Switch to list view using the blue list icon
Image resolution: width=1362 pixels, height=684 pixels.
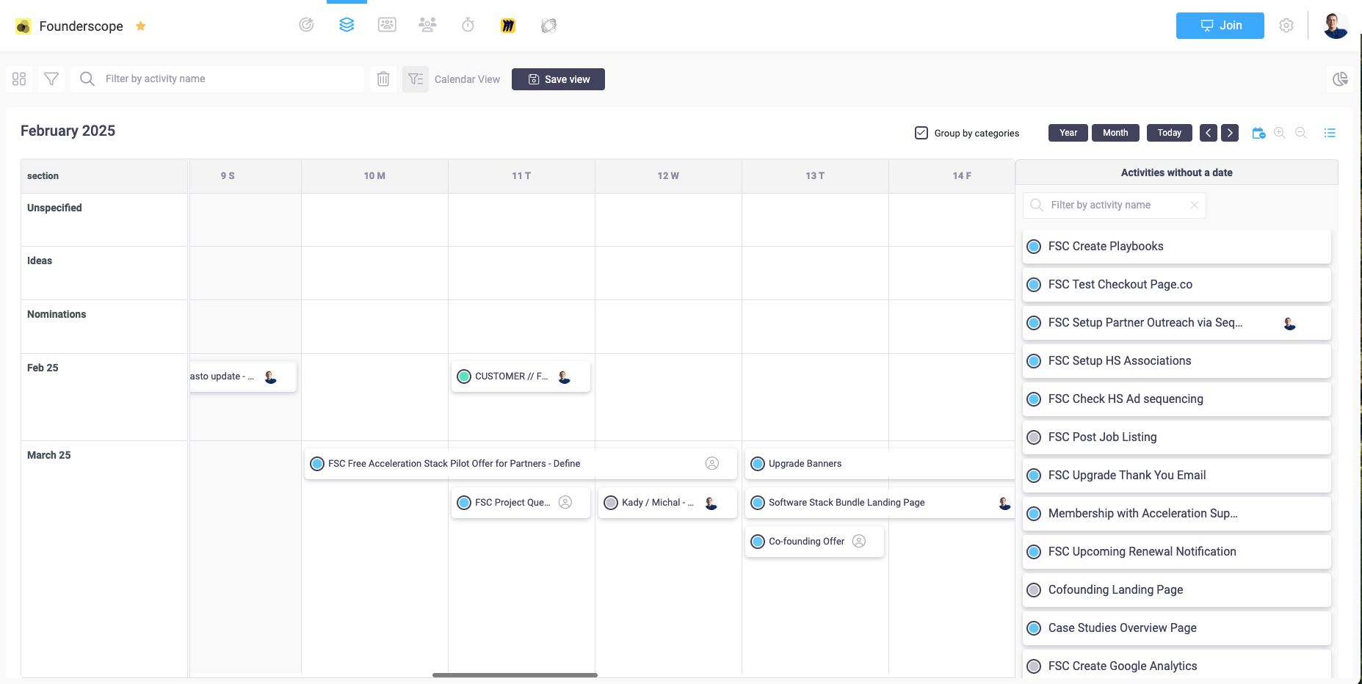pos(1330,133)
